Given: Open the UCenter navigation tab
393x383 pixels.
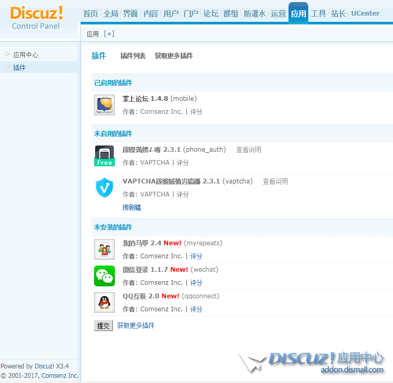Looking at the screenshot, I should 365,14.
